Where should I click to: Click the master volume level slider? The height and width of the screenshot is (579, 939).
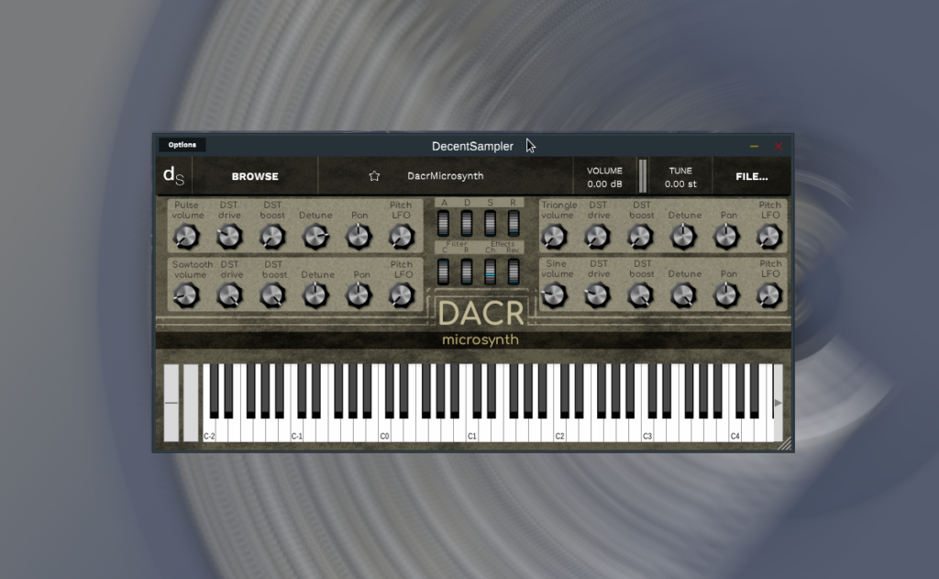tap(643, 176)
